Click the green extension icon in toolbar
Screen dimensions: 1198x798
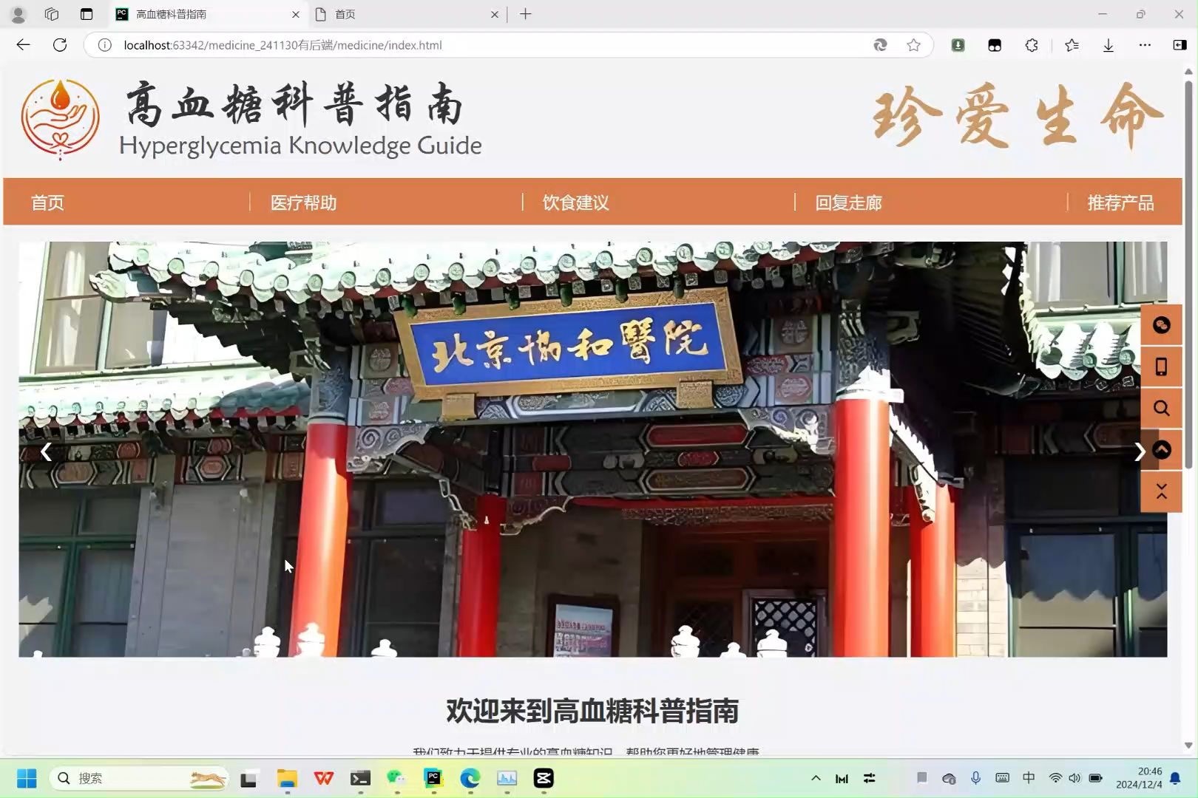[958, 45]
